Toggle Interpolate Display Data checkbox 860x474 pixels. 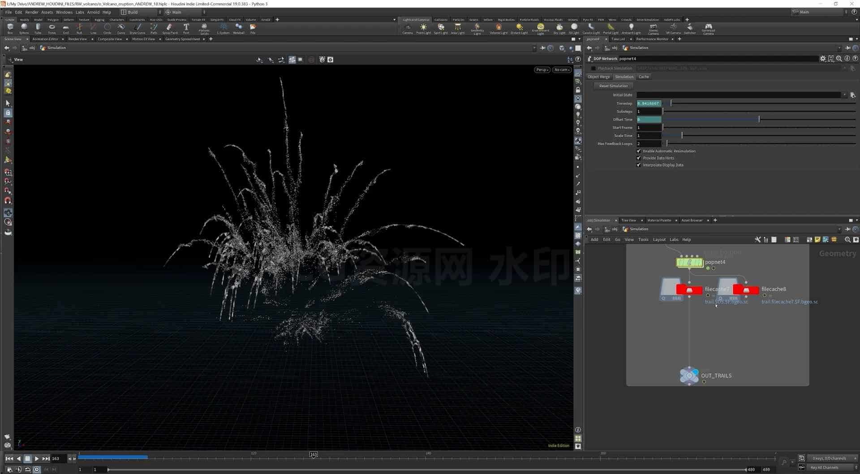pos(639,165)
